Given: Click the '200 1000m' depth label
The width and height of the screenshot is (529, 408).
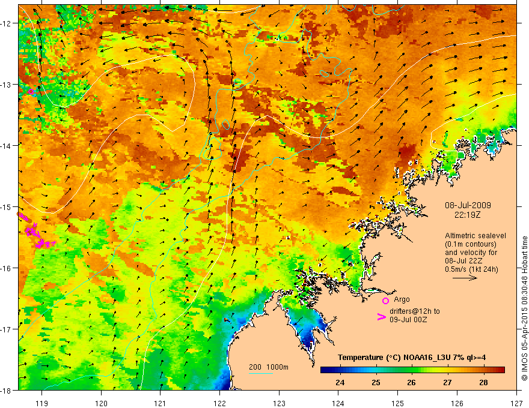Looking at the screenshot, I should 269,367.
